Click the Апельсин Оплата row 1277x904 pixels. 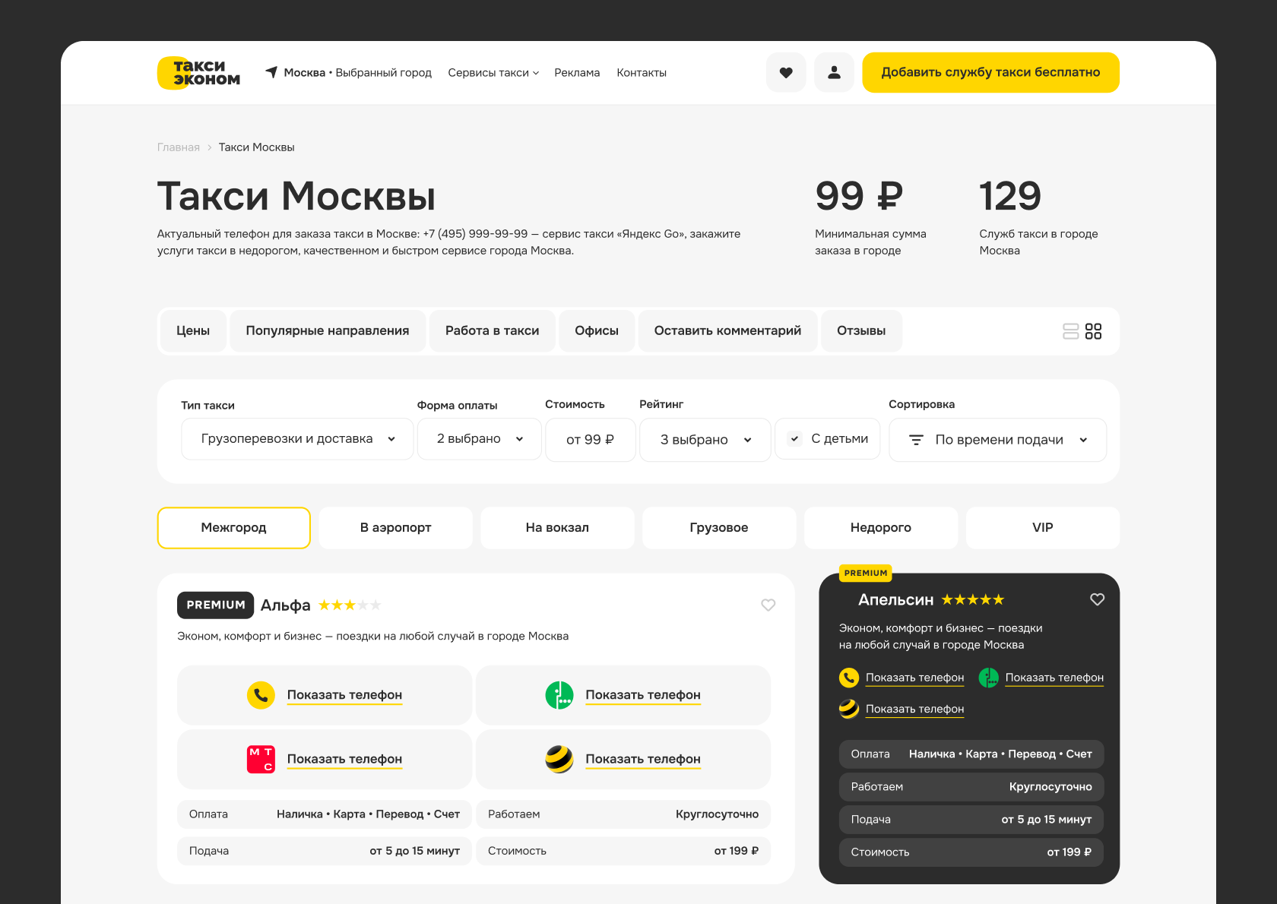(971, 754)
